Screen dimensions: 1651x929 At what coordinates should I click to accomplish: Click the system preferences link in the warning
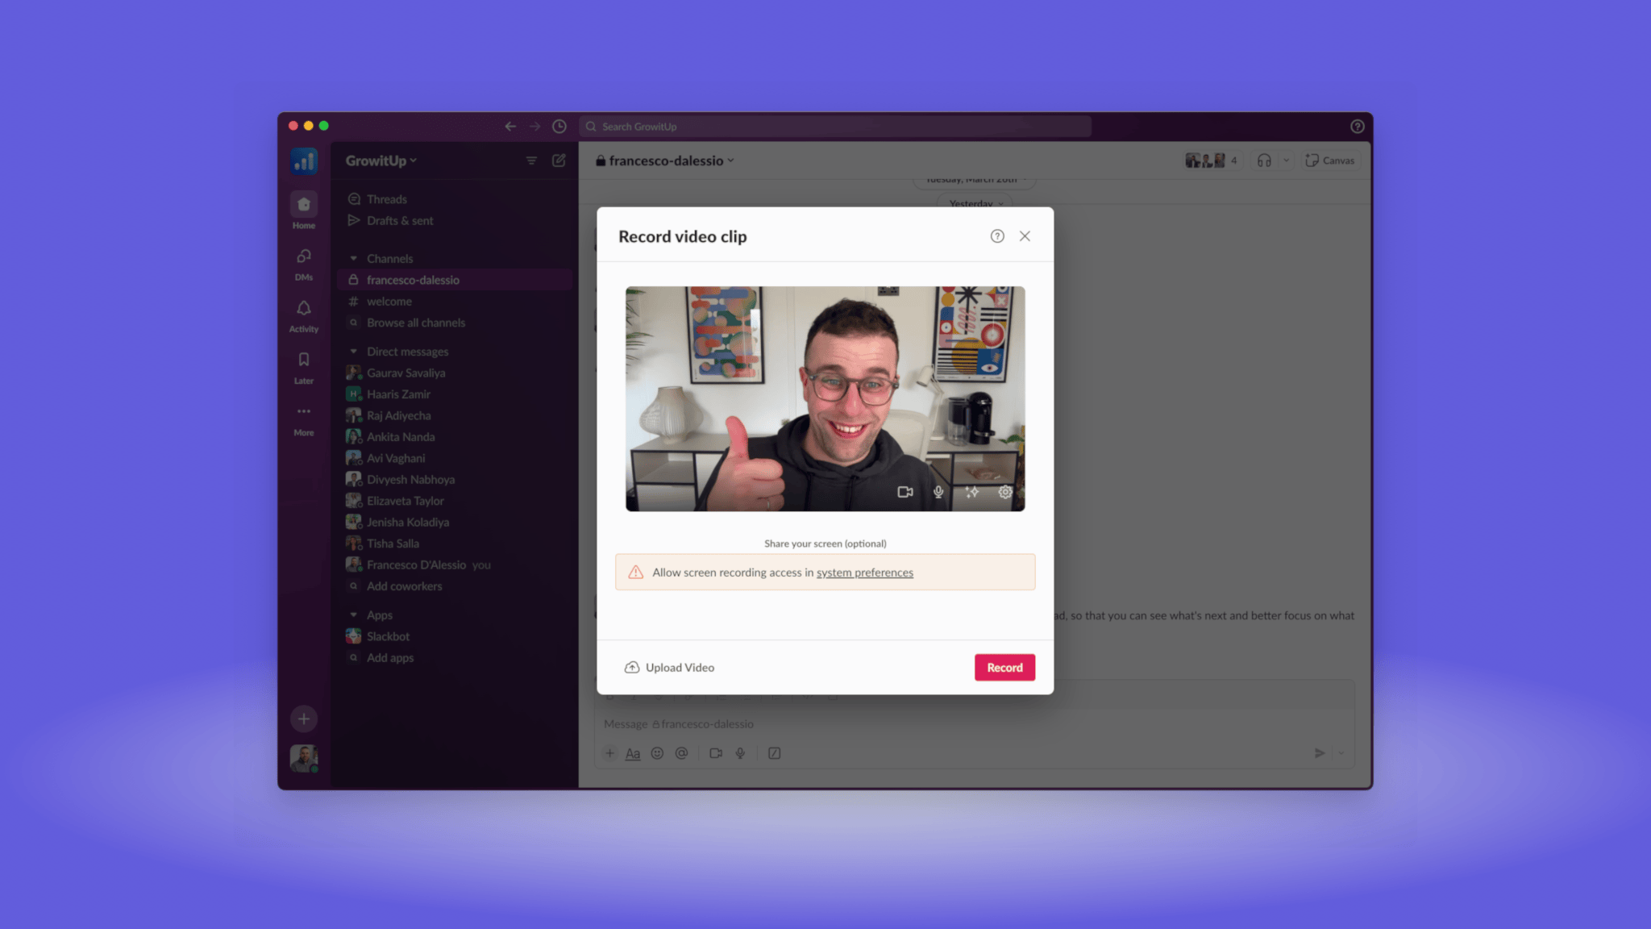pos(864,573)
